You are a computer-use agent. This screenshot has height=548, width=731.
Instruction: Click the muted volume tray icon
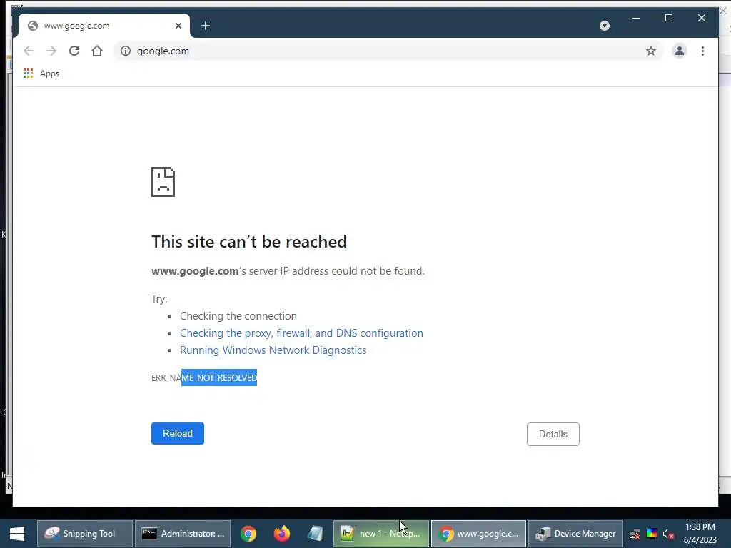[668, 534]
